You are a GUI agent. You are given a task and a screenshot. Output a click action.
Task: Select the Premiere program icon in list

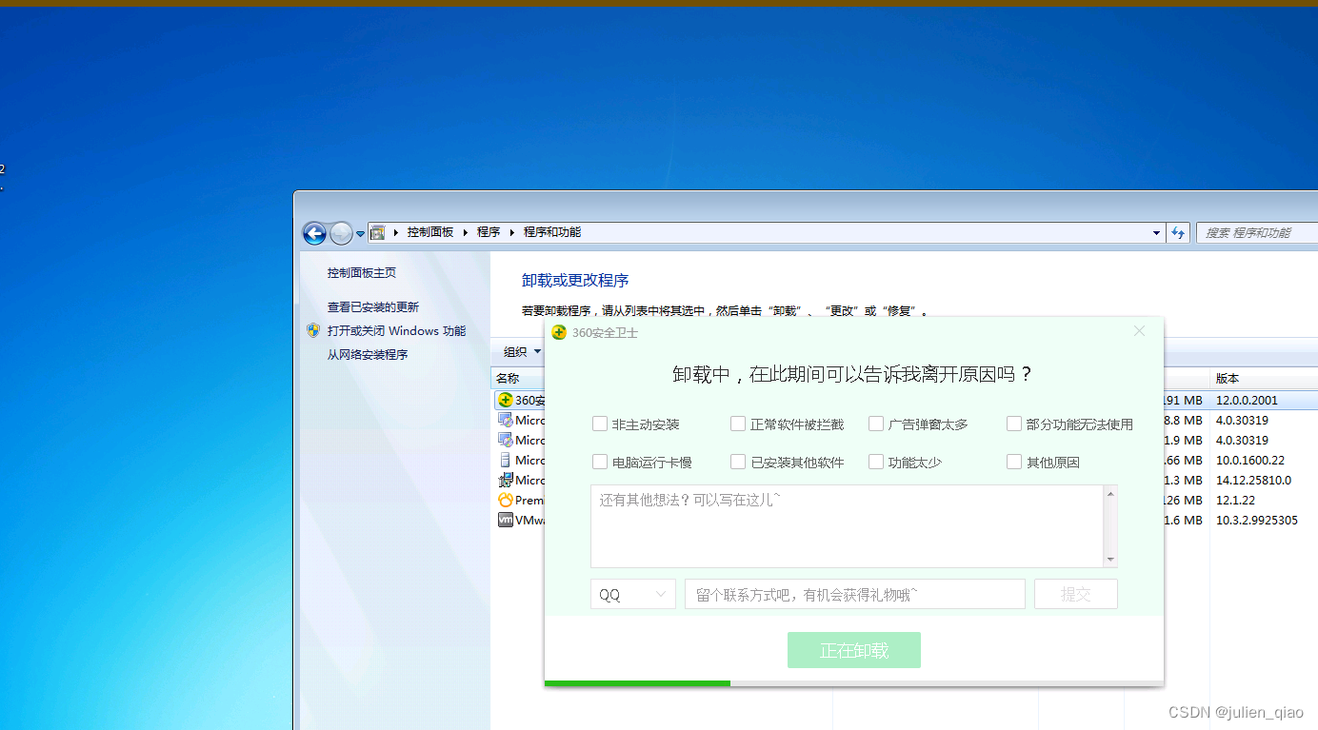(506, 500)
